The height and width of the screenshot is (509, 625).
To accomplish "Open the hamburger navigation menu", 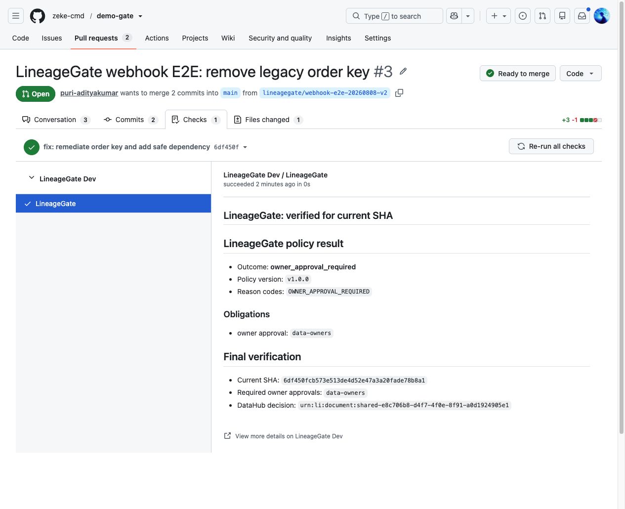I will 16,16.
